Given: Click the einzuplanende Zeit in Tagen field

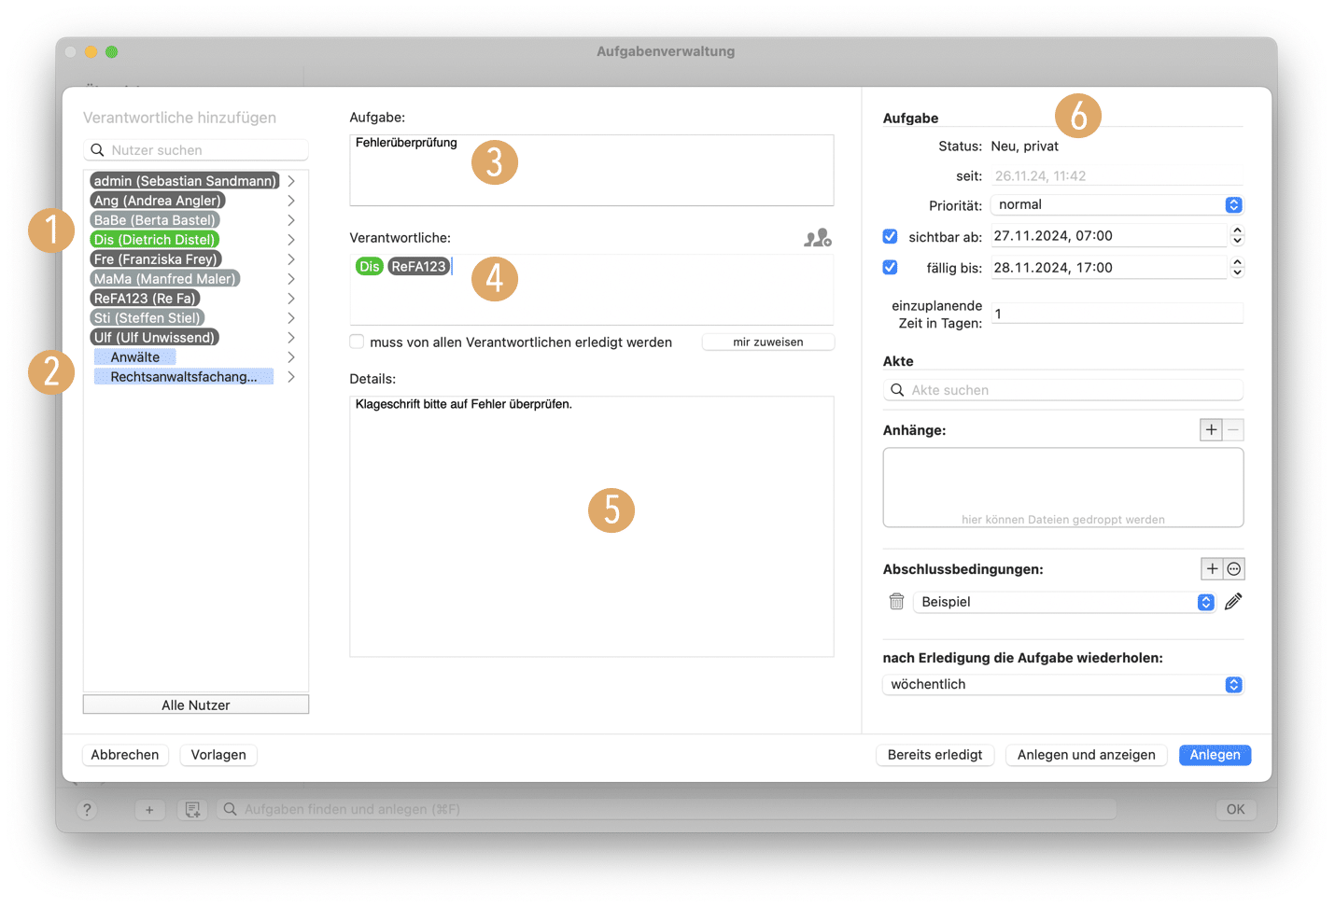Looking at the screenshot, I should 1117,314.
